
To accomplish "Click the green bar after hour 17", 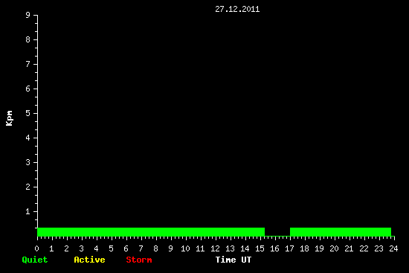I will click(x=341, y=232).
